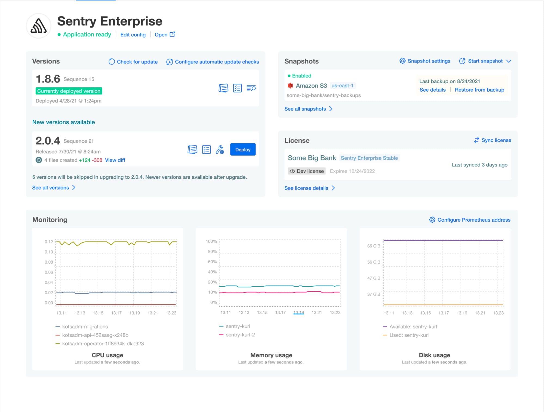Image resolution: width=544 pixels, height=412 pixels.
Task: Click the Deploy button for version 2.0.4
Action: [242, 149]
